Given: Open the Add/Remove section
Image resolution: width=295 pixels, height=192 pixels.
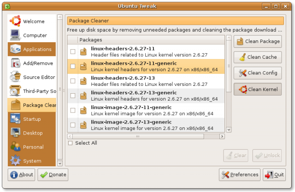Looking at the screenshot, I should click(x=32, y=63).
